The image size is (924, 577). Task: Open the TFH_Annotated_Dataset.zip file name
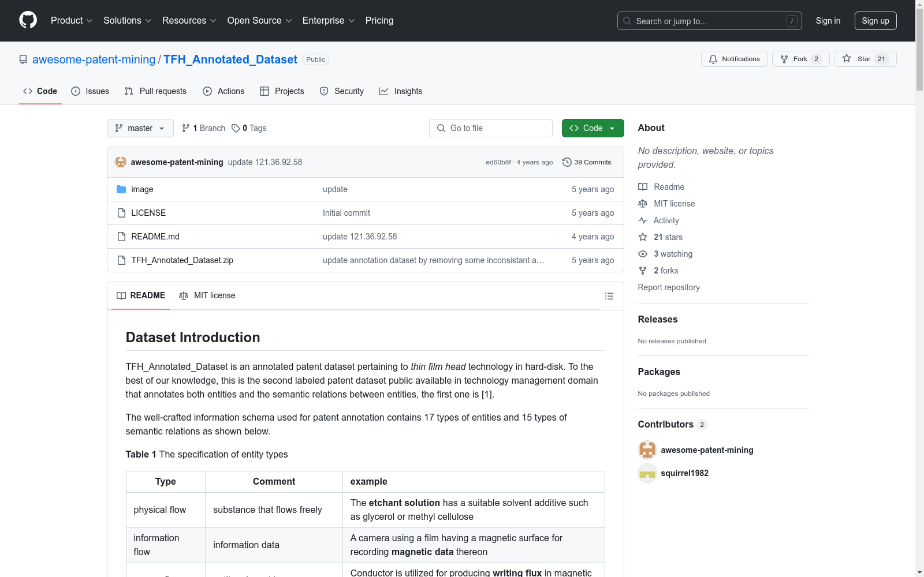[182, 260]
